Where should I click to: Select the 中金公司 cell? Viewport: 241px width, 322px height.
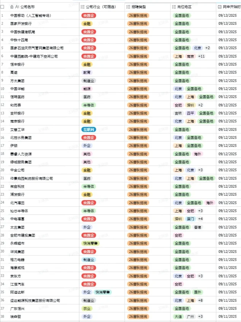45,170
